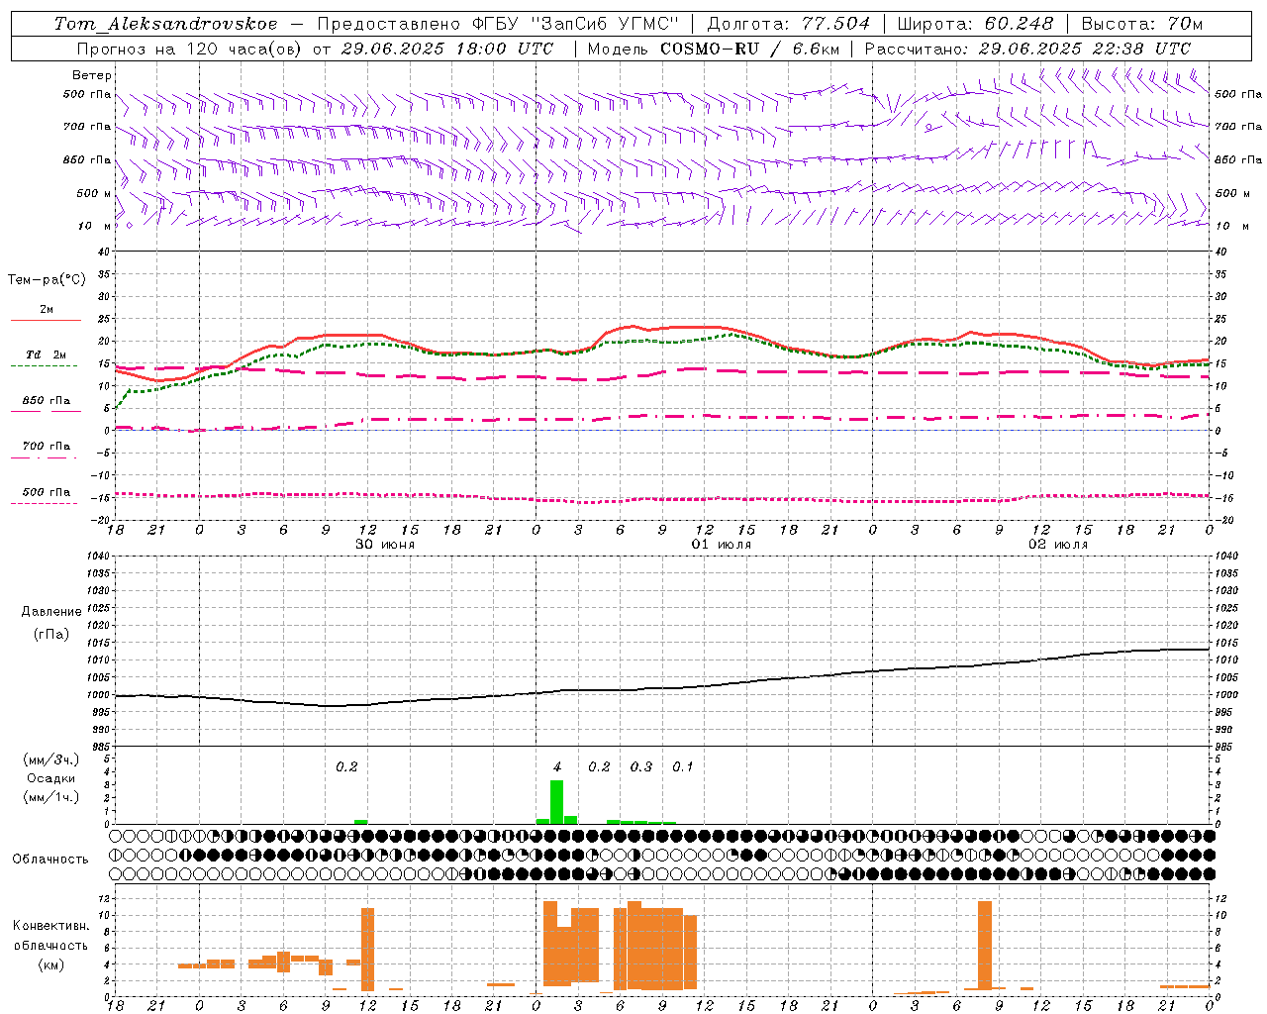Click the Давление panel label

point(51,612)
